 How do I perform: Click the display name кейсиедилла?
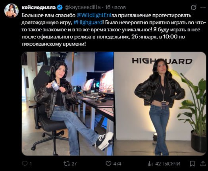tap(39, 8)
